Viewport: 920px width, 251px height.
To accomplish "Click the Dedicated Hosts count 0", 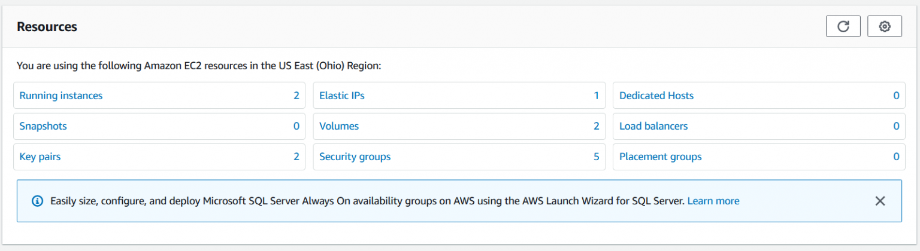I will tap(897, 96).
